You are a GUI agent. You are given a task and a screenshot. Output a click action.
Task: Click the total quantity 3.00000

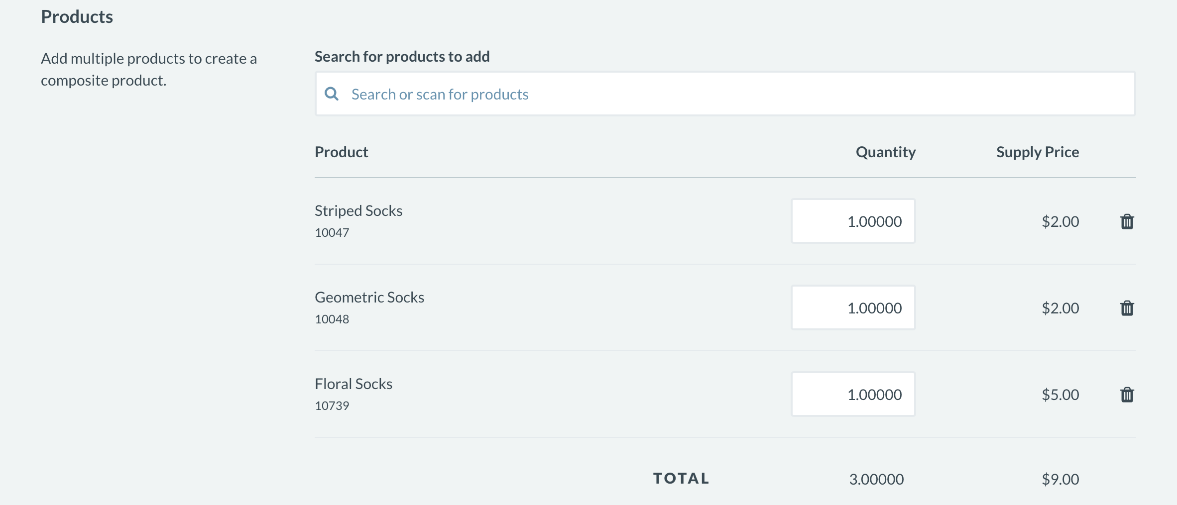pos(876,479)
